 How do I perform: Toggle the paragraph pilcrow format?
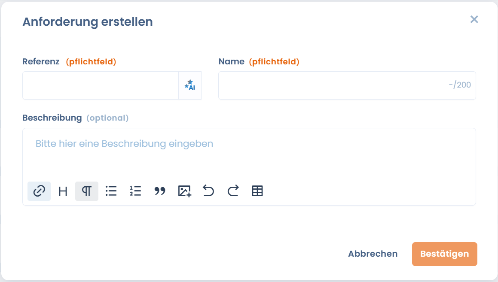87,191
